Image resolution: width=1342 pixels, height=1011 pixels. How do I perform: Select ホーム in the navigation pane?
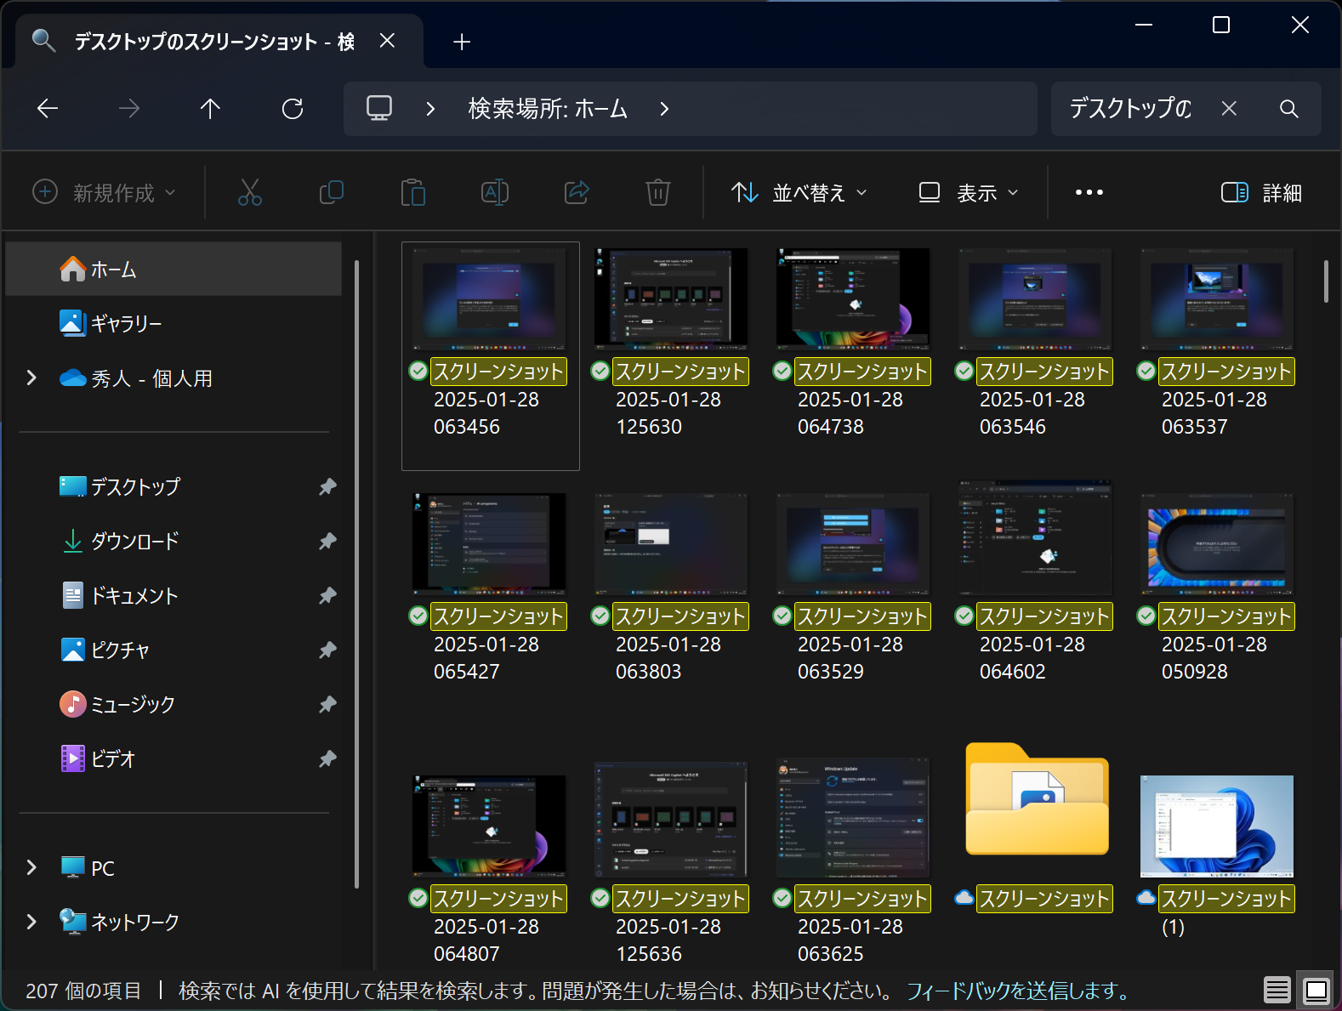pos(173,269)
